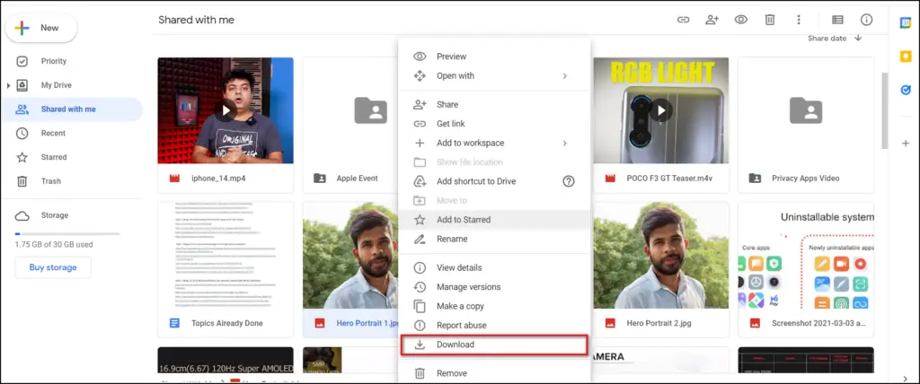Choose Share in the context menu
Image resolution: width=920 pixels, height=384 pixels.
(x=494, y=104)
